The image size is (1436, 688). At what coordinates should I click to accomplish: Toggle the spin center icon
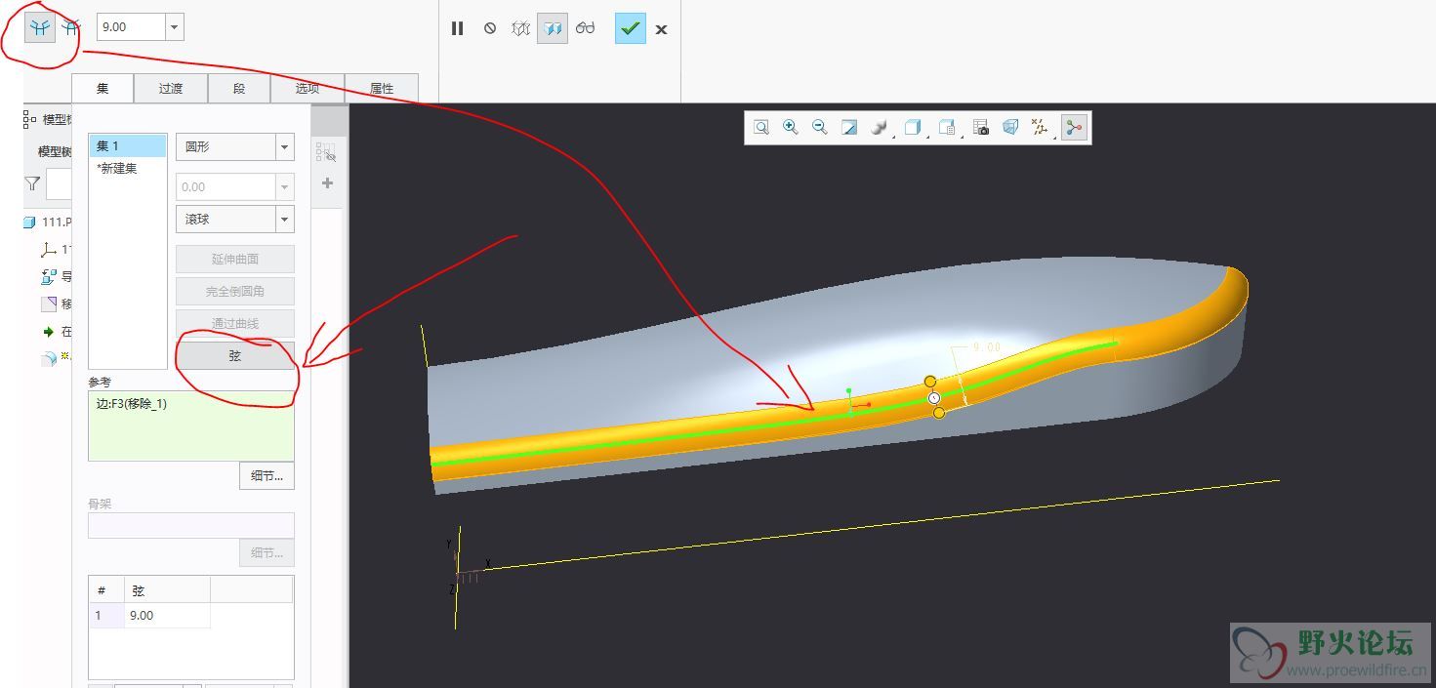point(1074,128)
